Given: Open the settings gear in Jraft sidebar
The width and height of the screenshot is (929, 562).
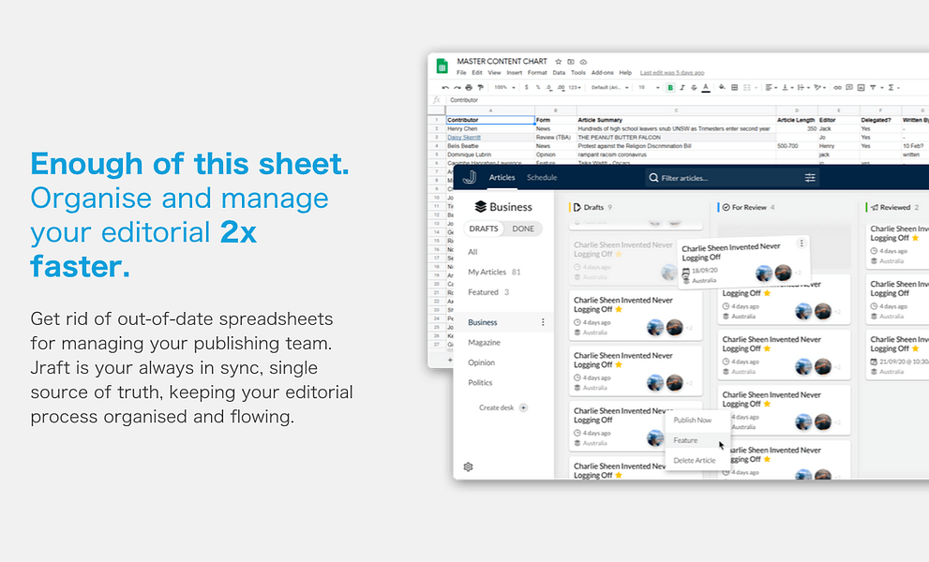Looking at the screenshot, I should tap(468, 466).
